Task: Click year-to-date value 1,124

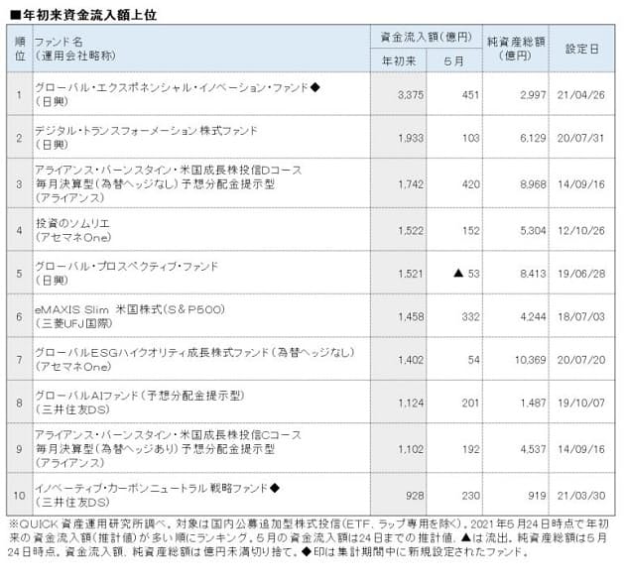Action: [x=410, y=403]
